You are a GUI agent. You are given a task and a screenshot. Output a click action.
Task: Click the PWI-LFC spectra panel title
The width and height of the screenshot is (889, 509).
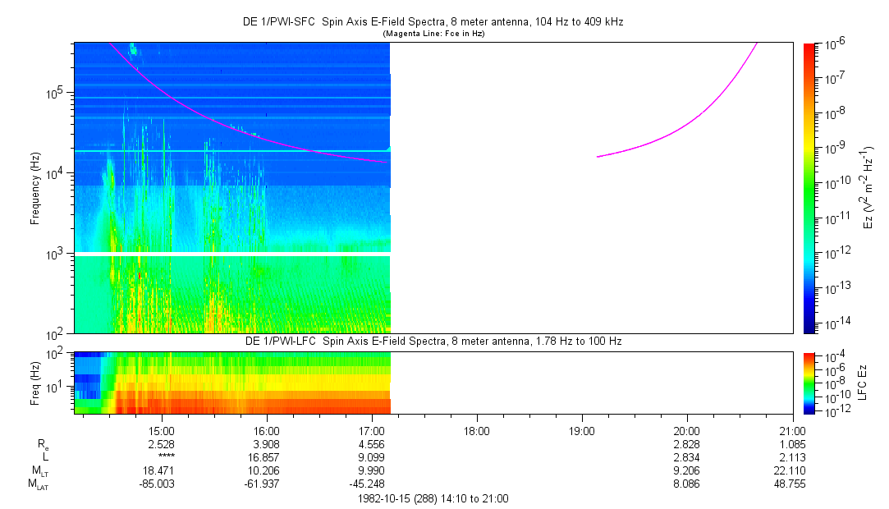435,341
